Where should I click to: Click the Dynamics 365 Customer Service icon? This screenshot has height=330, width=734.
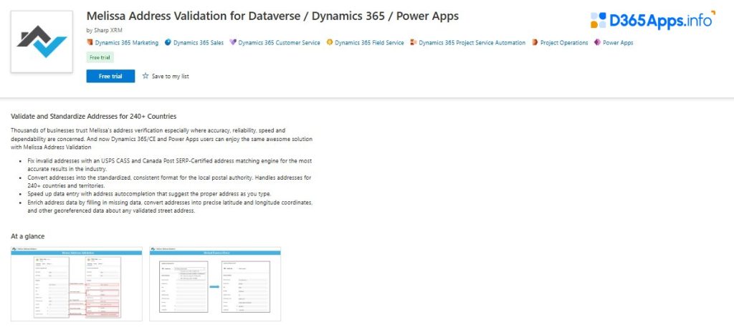tap(233, 42)
